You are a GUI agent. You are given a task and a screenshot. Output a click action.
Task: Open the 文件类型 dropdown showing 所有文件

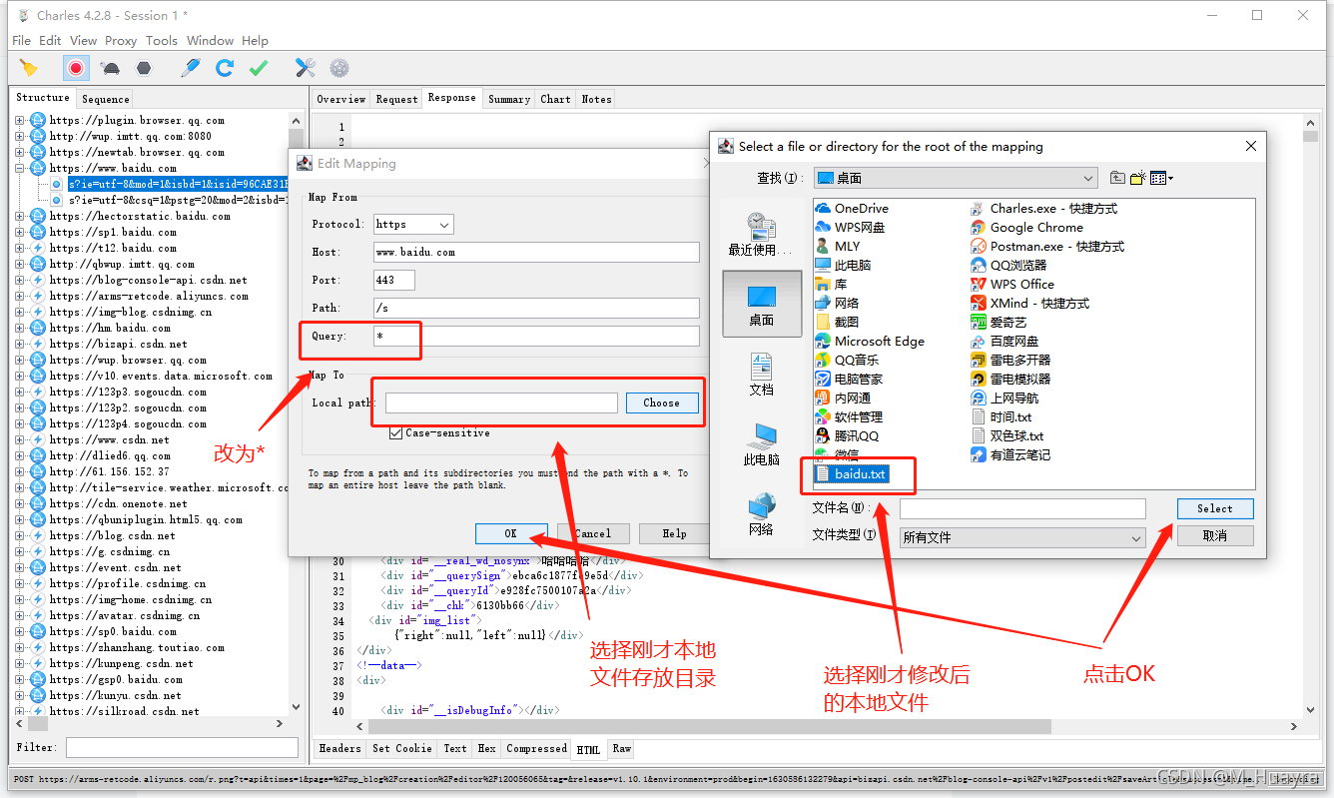point(1022,537)
